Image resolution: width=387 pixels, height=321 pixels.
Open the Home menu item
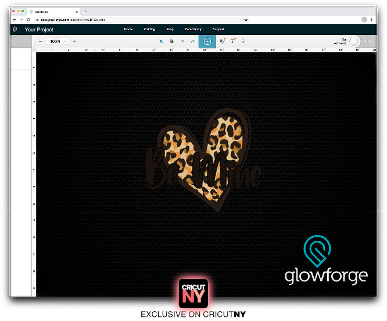pyautogui.click(x=128, y=30)
